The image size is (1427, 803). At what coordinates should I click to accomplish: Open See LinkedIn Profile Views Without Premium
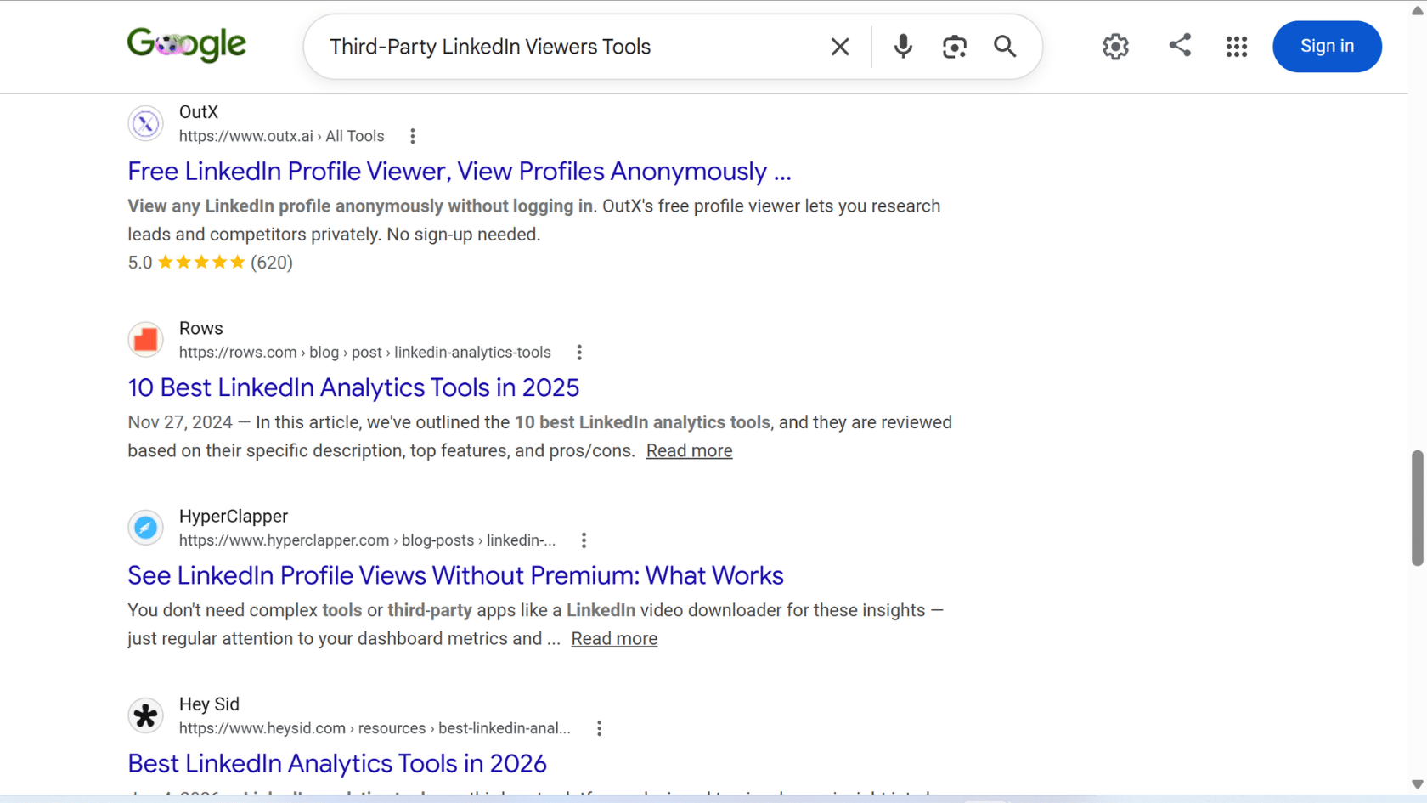tap(455, 575)
